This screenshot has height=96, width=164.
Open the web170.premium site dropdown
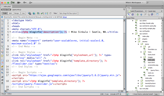pos(137,11)
